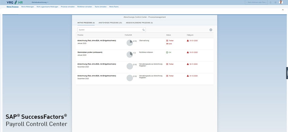Click the Fehler status icon for Januar Abrechnung
Viewport: 288px width, 132px height.
(167, 40)
